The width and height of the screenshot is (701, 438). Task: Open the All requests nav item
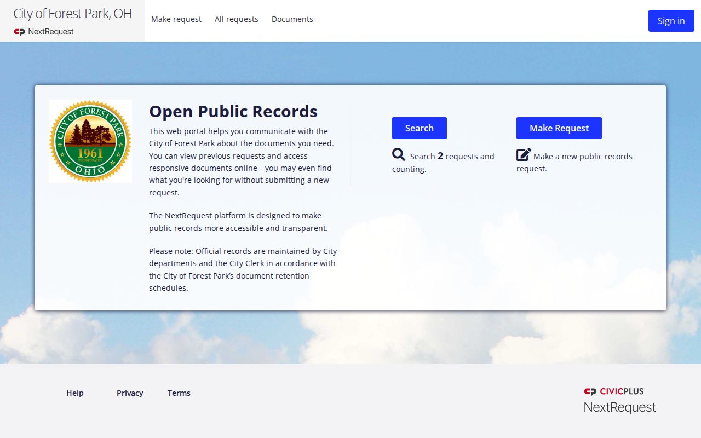237,19
